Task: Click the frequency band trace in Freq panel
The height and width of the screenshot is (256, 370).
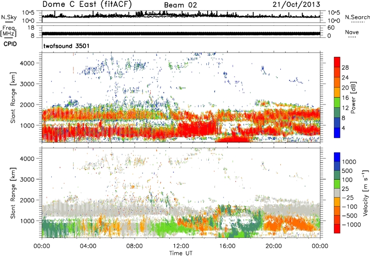Action: tap(181, 33)
